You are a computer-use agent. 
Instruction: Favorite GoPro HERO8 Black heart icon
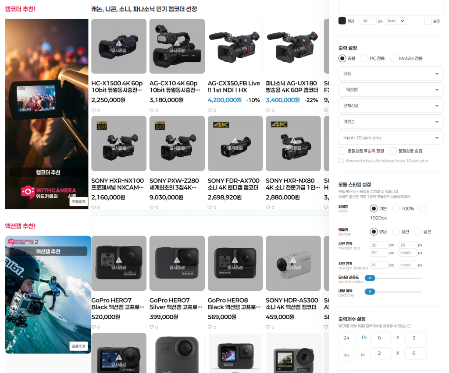210,327
